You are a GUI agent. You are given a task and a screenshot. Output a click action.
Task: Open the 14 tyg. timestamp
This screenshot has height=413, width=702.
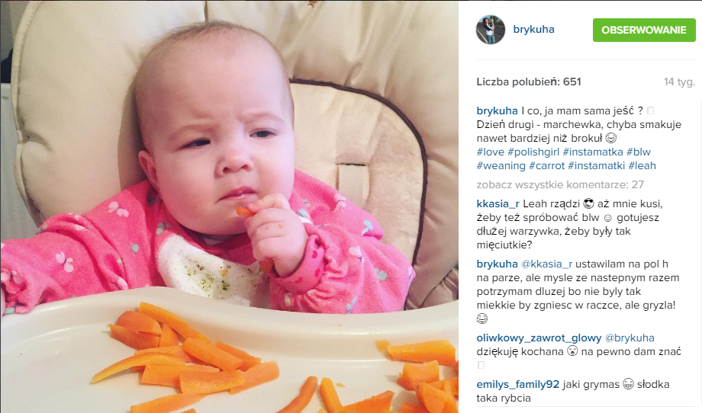tap(679, 82)
